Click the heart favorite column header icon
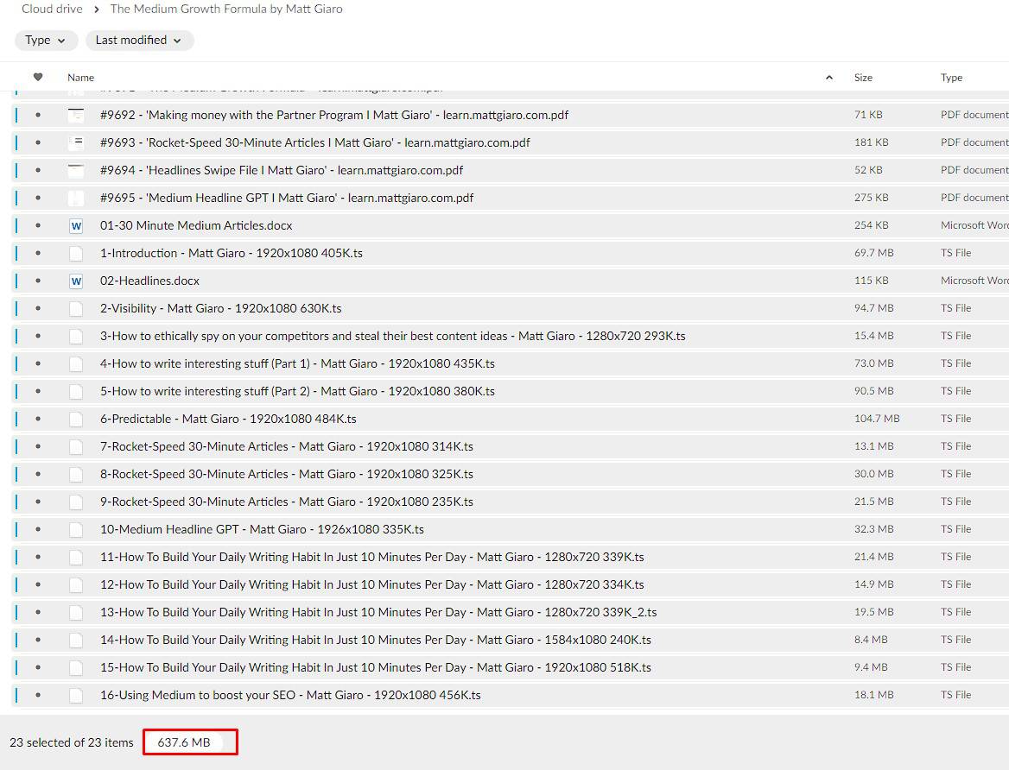This screenshot has height=770, width=1009. click(37, 78)
